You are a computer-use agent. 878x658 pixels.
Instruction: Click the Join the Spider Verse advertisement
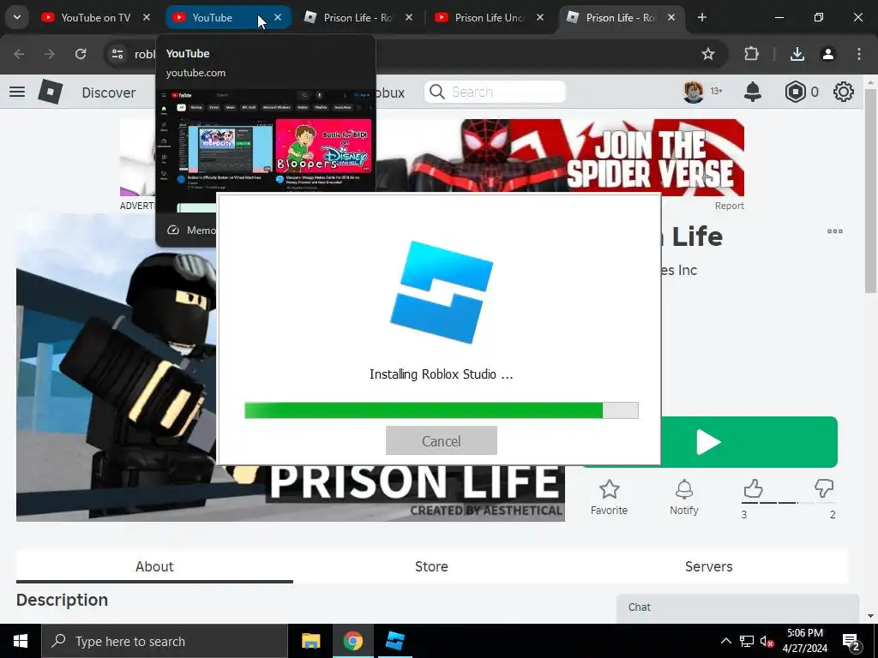point(560,158)
